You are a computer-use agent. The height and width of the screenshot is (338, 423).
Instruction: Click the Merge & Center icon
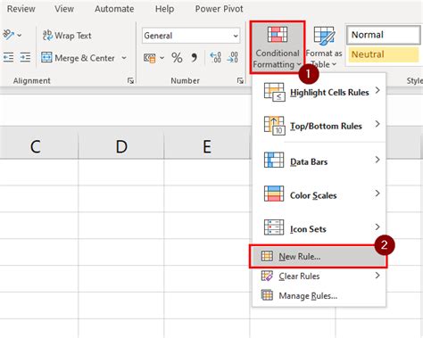point(46,57)
